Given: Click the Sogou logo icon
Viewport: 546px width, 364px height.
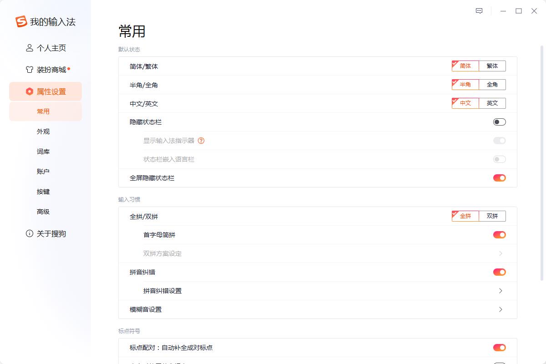Looking at the screenshot, I should (x=21, y=21).
